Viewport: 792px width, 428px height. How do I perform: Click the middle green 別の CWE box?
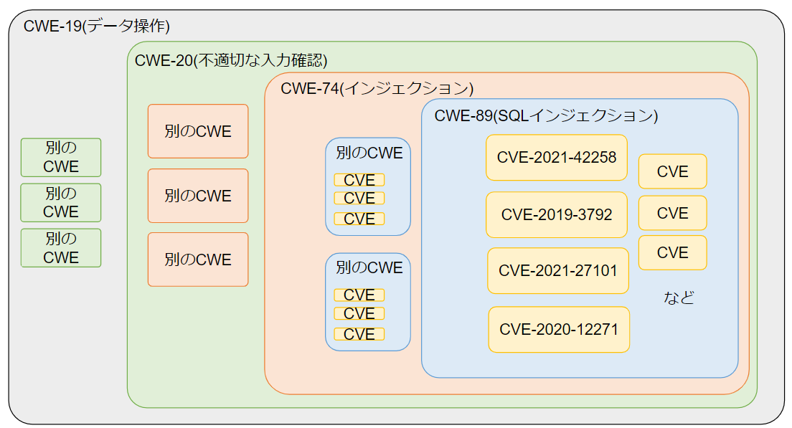61,203
